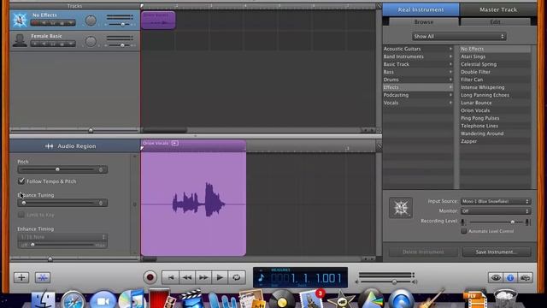Viewport: 547px width, 308px height.
Task: Start recording with the red Record button
Action: coord(150,277)
